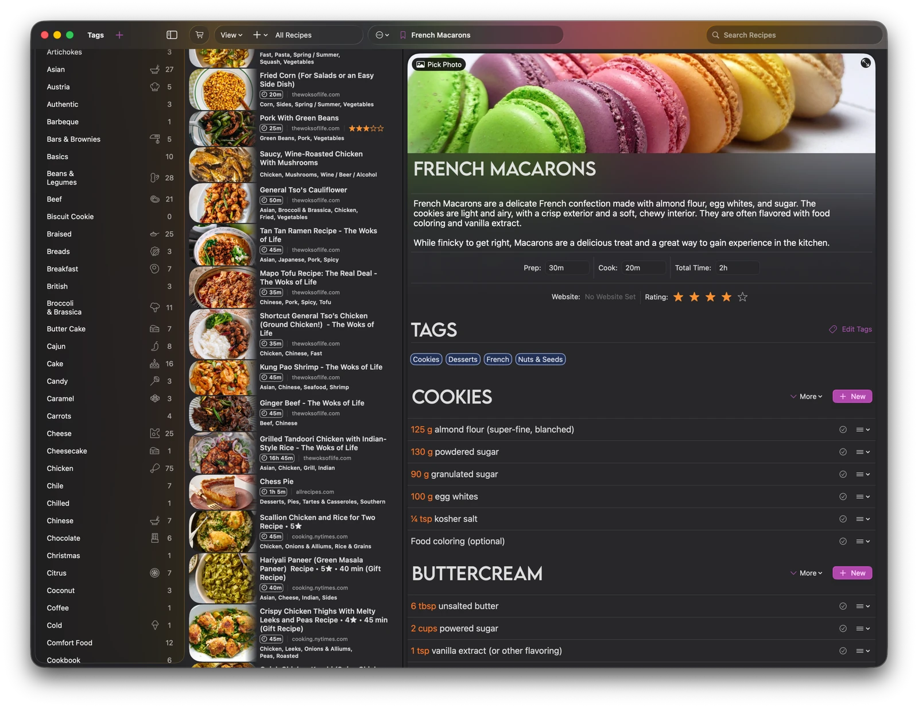Select the Christmas tag in sidebar
Viewport: 918px width, 708px height.
[x=63, y=555]
